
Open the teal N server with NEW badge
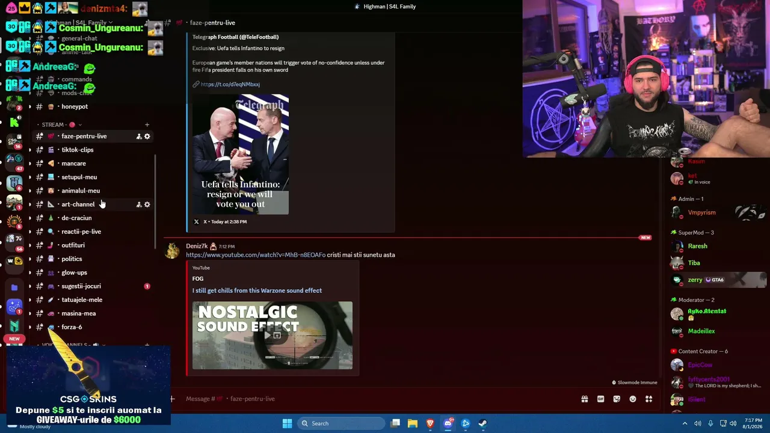click(x=14, y=327)
